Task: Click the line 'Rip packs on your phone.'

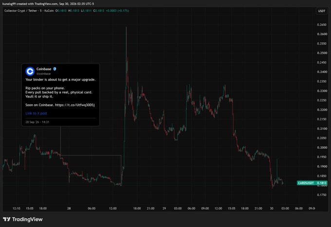Action: (45, 88)
